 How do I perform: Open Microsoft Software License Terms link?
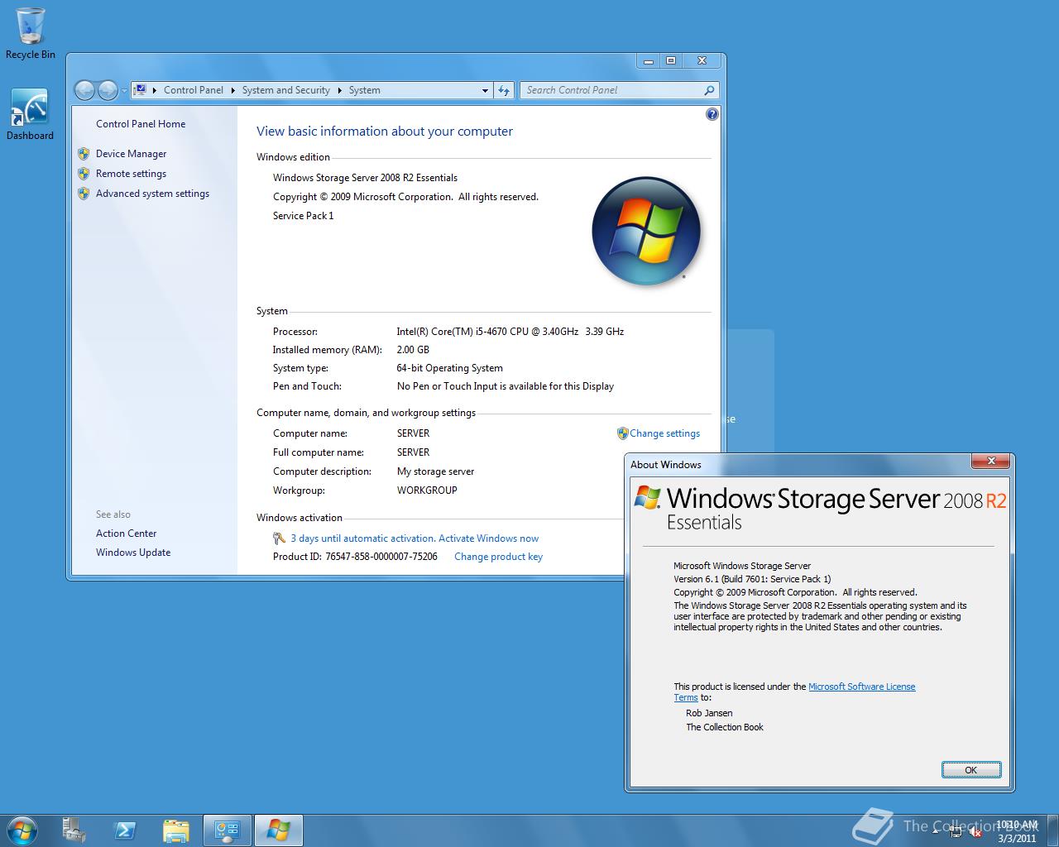(x=861, y=687)
